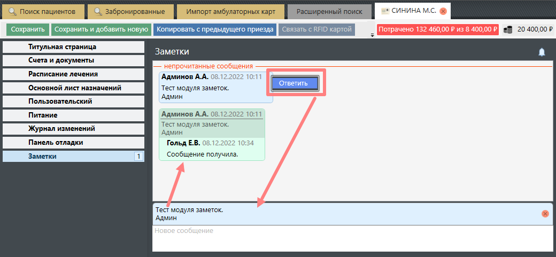Open Титульная страница in the sidebar
This screenshot has width=556, height=257.
point(73,47)
